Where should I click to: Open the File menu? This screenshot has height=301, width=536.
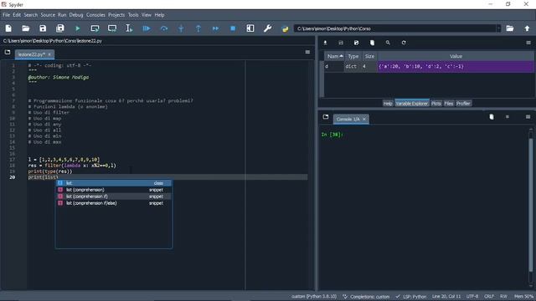coord(6,15)
